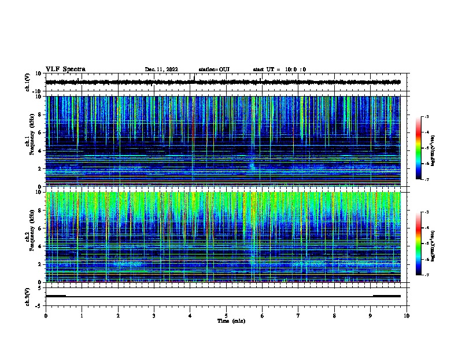The width and height of the screenshot is (458, 354).
Task: Click the time axis tick label "9"
Action: pyautogui.click(x=370, y=316)
